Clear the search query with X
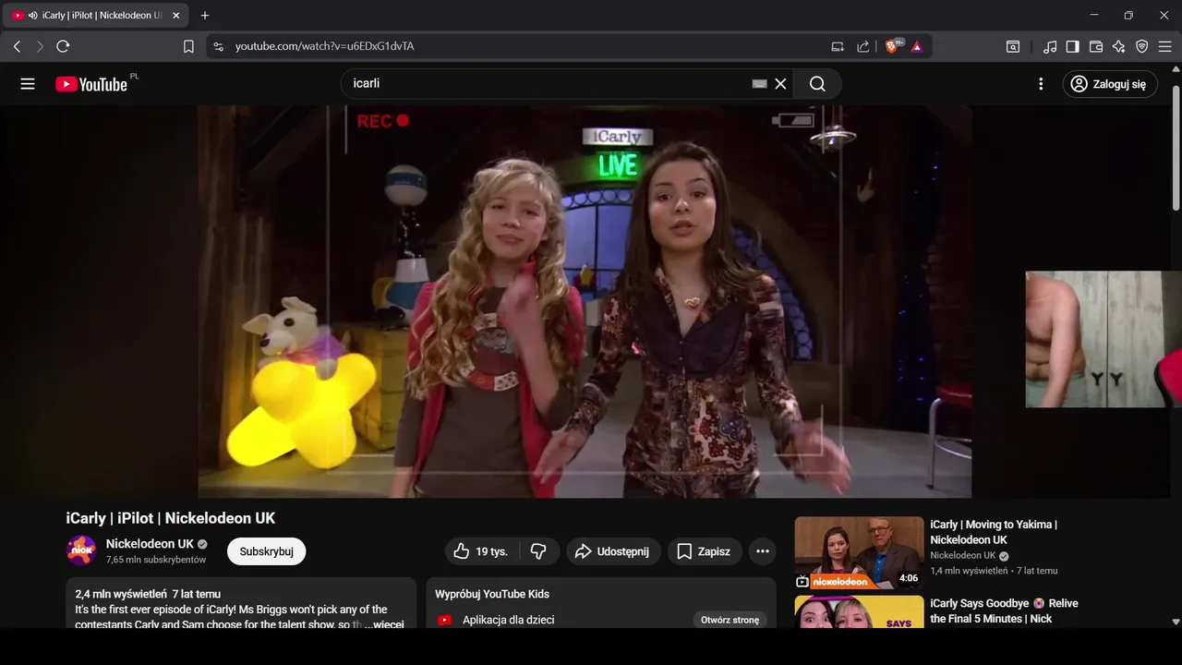 click(780, 84)
